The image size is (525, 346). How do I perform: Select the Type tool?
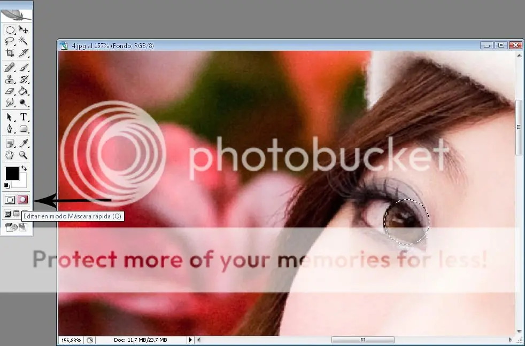coord(23,117)
